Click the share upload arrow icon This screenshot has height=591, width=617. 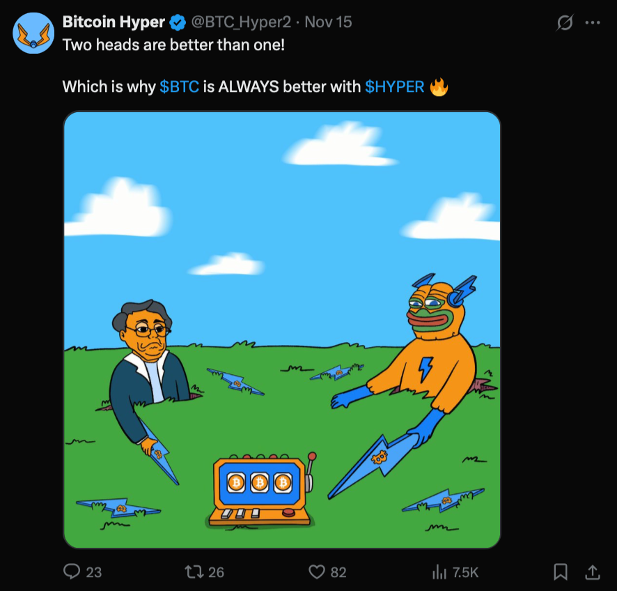coord(592,571)
